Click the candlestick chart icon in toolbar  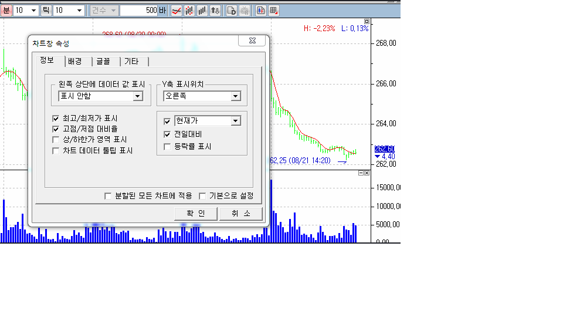click(x=189, y=11)
